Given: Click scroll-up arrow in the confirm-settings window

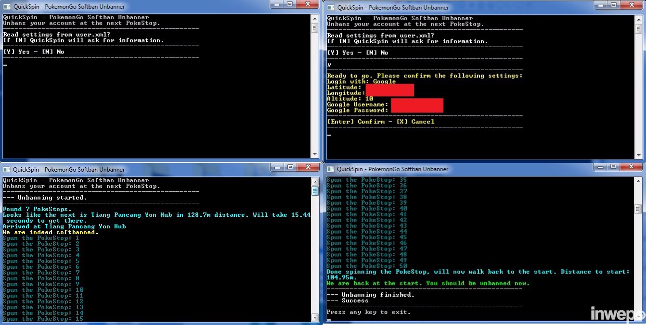Looking at the screenshot, I should (639, 19).
